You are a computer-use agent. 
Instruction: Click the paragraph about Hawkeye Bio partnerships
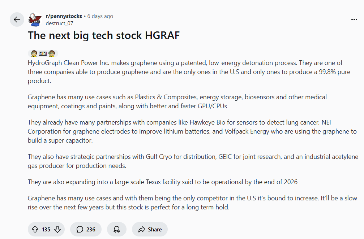(x=192, y=131)
